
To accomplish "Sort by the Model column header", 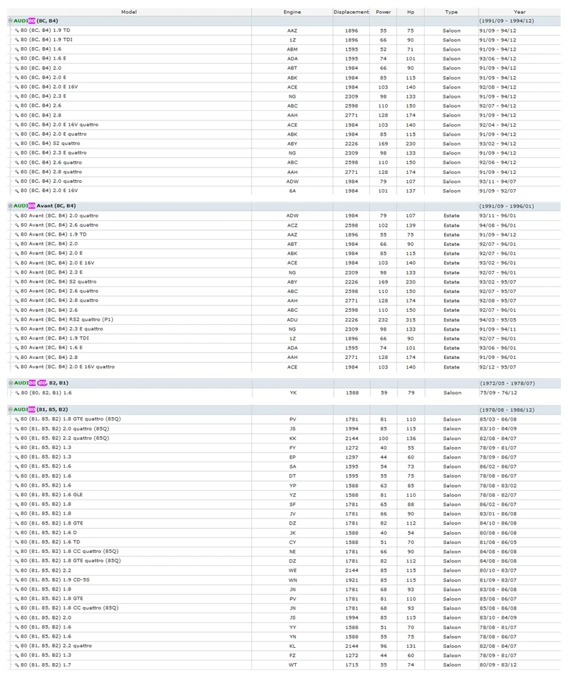I will [x=129, y=12].
